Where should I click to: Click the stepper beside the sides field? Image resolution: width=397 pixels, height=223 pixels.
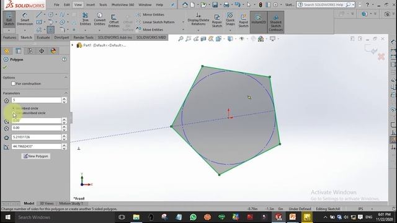pyautogui.click(x=65, y=100)
